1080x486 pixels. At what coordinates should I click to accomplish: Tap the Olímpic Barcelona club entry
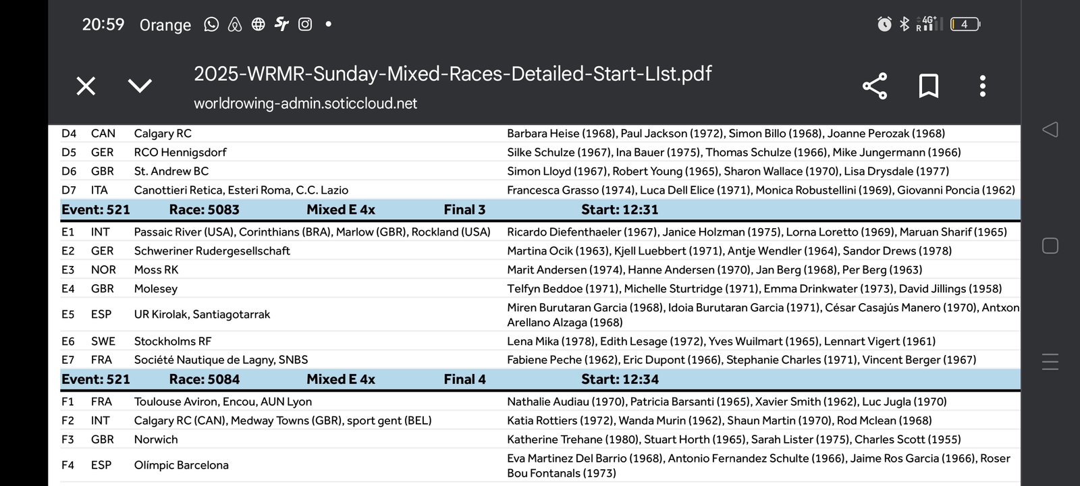[x=181, y=465]
